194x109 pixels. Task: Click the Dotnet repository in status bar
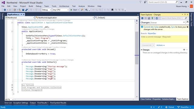[170, 107]
